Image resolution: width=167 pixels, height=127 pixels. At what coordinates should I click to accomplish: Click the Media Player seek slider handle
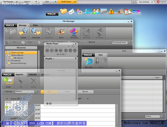(x=49, y=46)
